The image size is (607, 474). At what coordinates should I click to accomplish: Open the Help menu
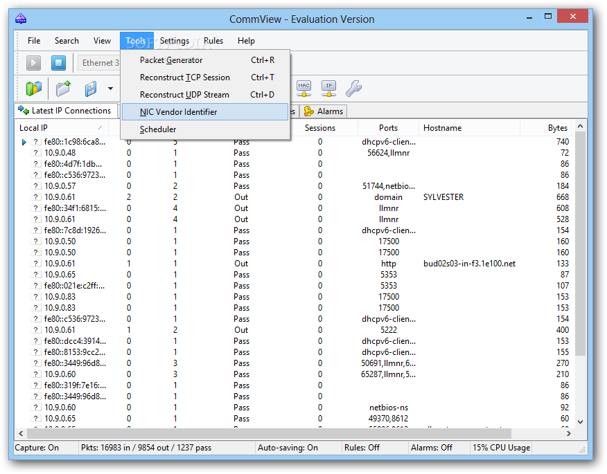click(246, 41)
